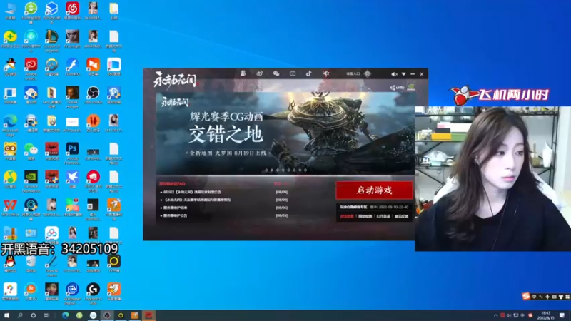Click the Sogou input method S icon

pyautogui.click(x=526, y=297)
